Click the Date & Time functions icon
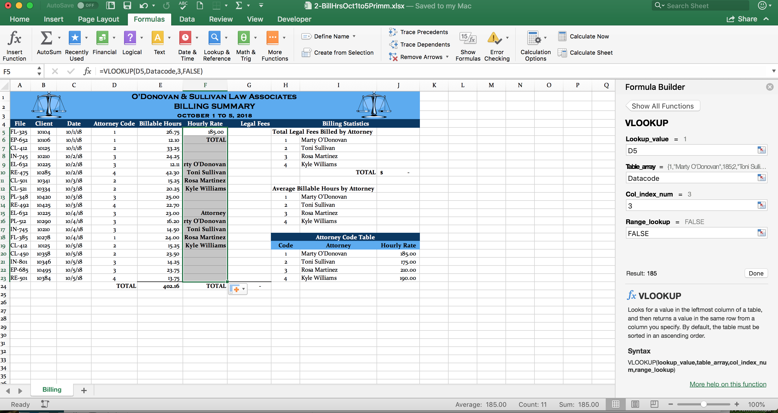This screenshot has width=778, height=413. [185, 38]
